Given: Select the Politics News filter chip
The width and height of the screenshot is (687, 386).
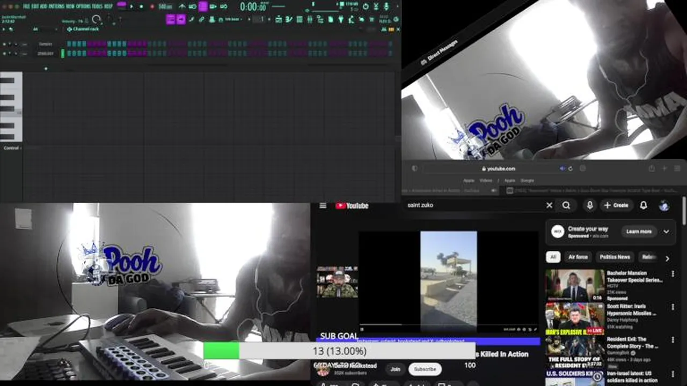Looking at the screenshot, I should [615, 257].
